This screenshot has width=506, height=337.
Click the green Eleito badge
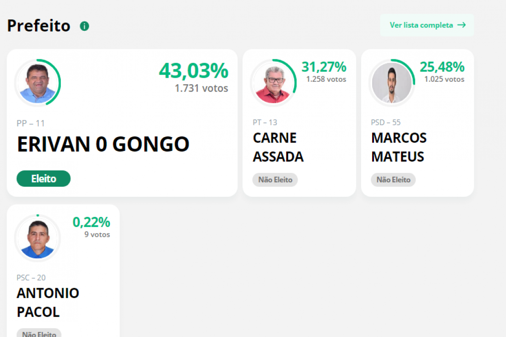click(44, 179)
